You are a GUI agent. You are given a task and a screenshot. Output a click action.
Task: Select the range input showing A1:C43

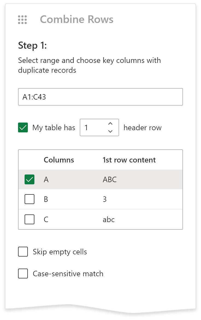[x=100, y=97]
